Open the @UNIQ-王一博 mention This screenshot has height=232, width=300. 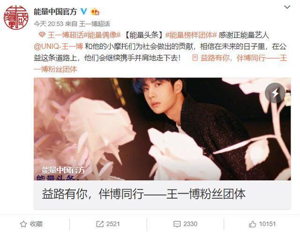58,46
